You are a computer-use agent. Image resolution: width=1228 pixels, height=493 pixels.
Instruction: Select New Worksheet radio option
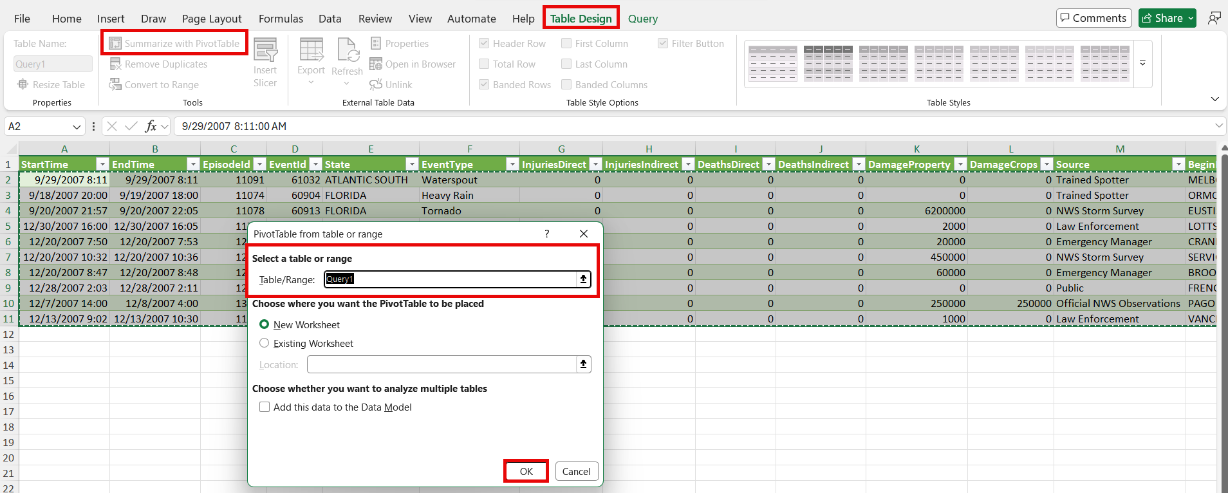pyautogui.click(x=264, y=324)
